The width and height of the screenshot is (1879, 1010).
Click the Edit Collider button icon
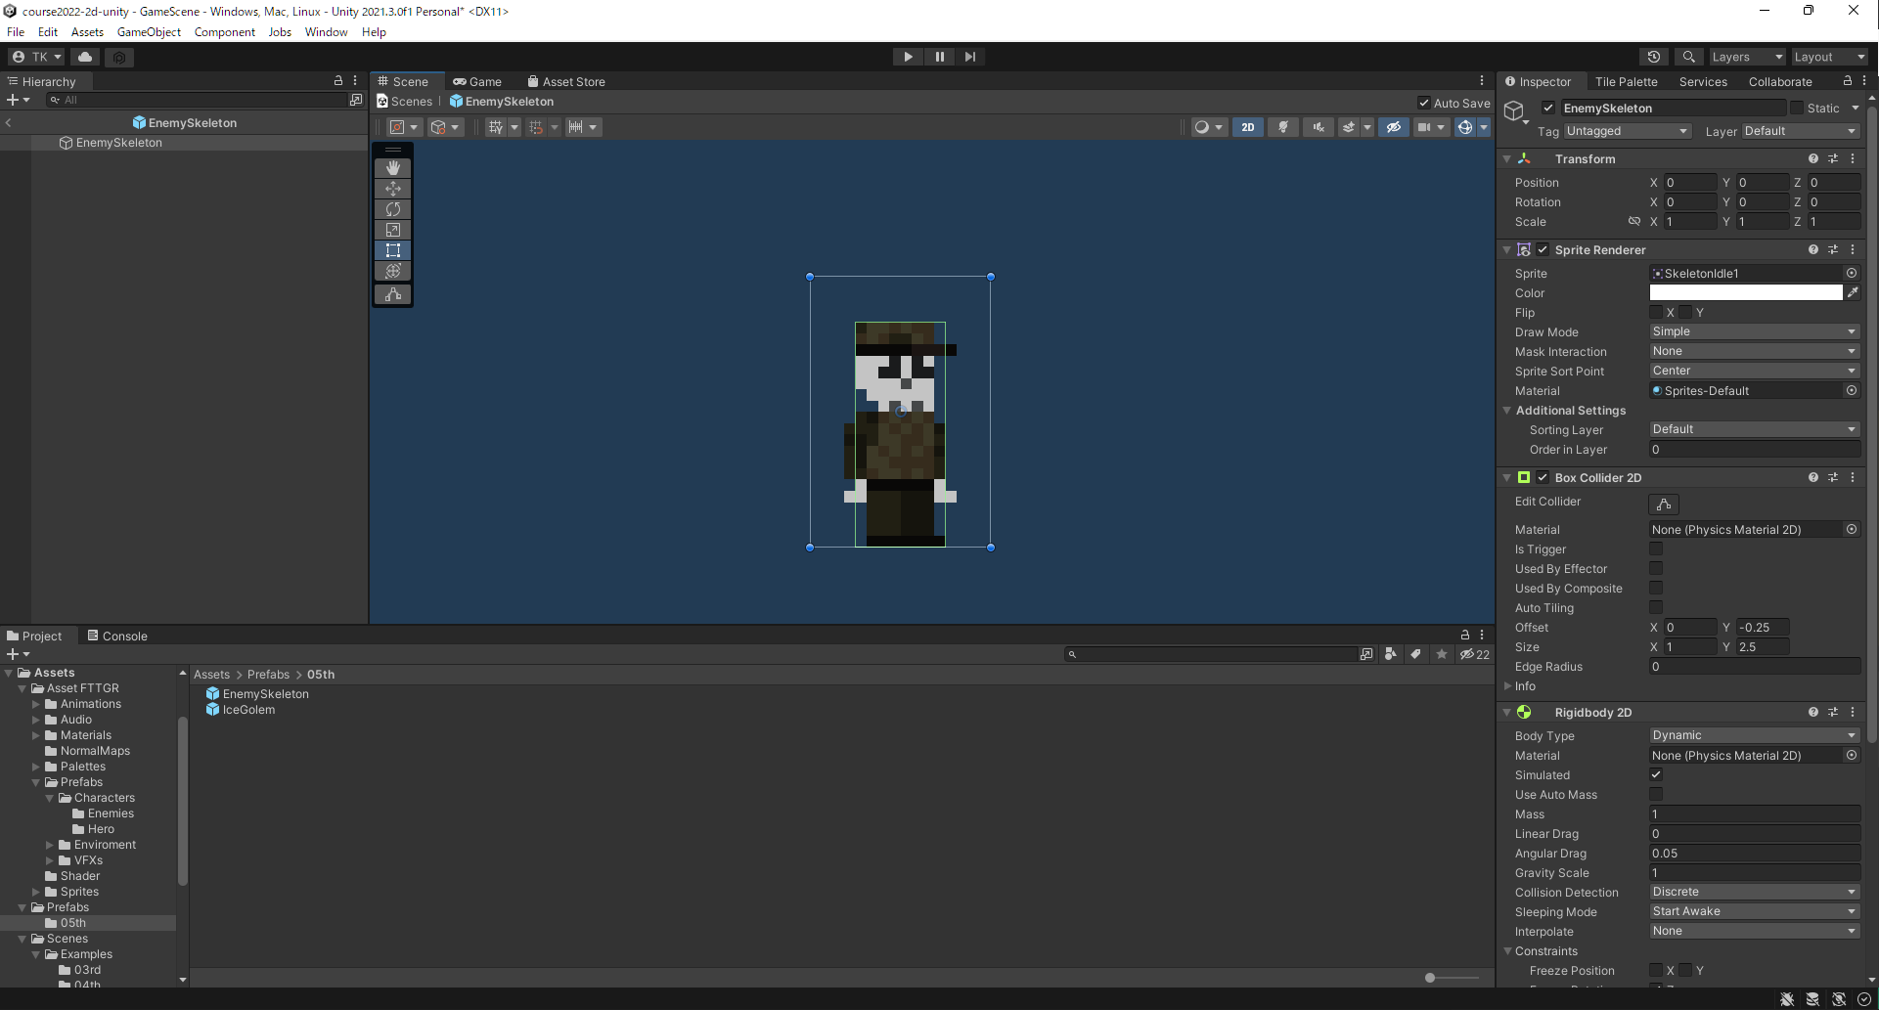pyautogui.click(x=1664, y=505)
